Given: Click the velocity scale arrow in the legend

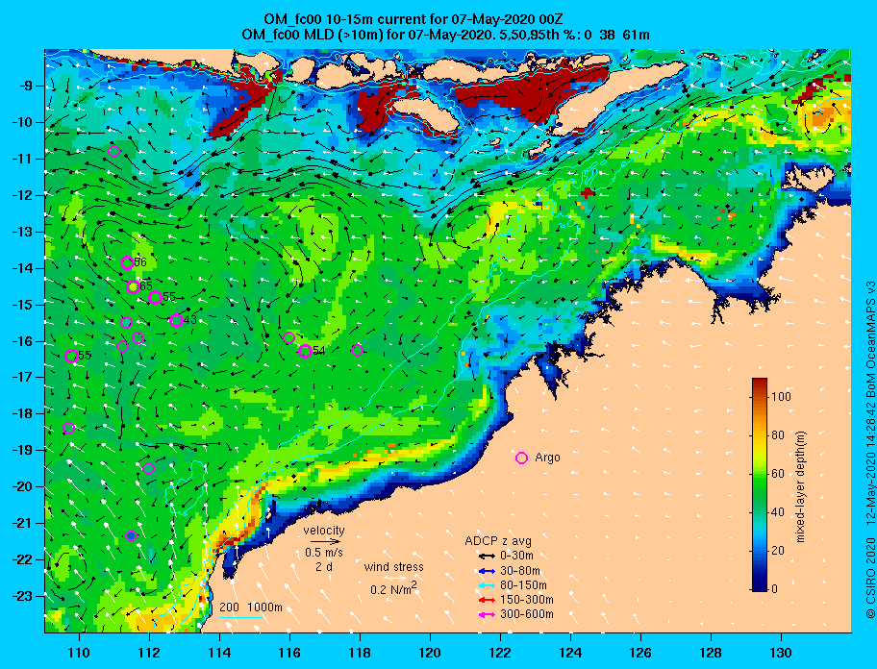Looking at the screenshot, I should [x=325, y=541].
